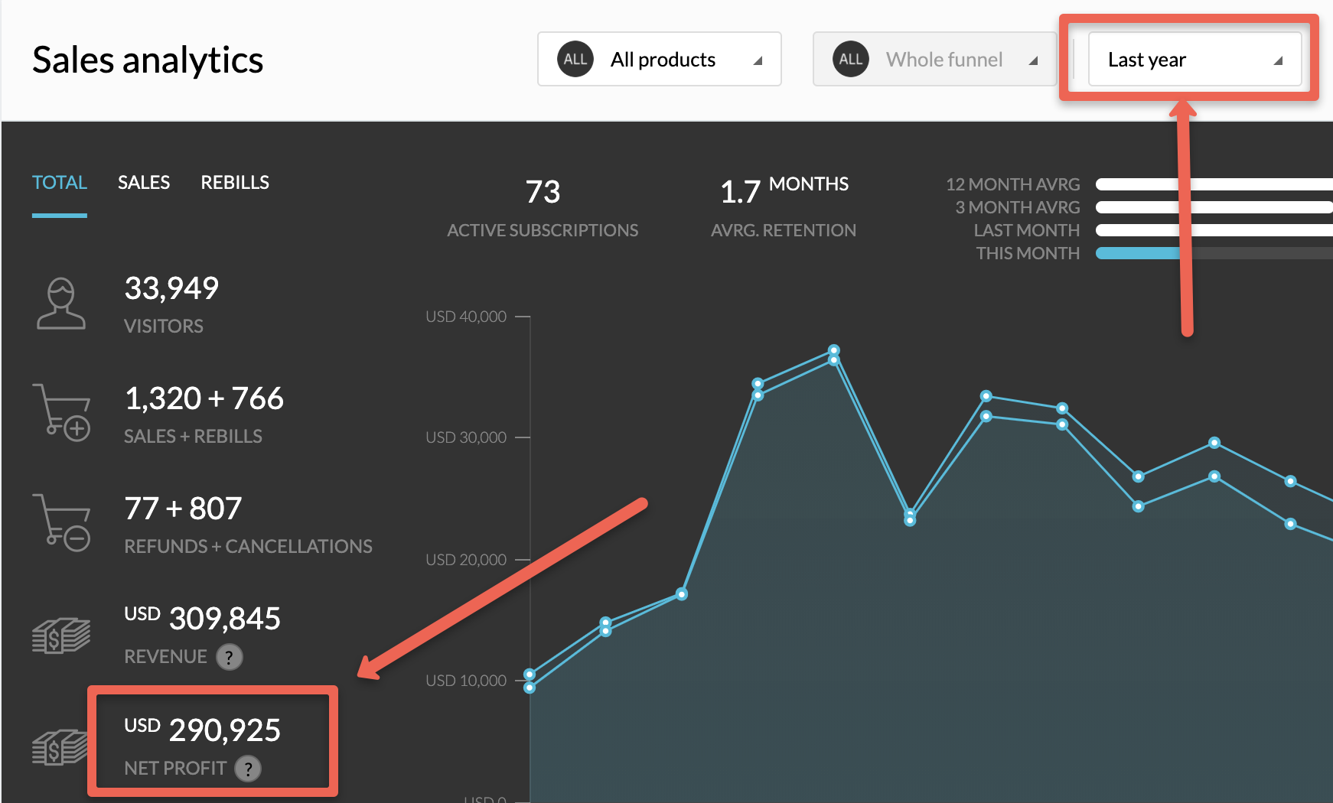The height and width of the screenshot is (803, 1333).
Task: Click the USD 40,000 axis label
Action: click(466, 317)
